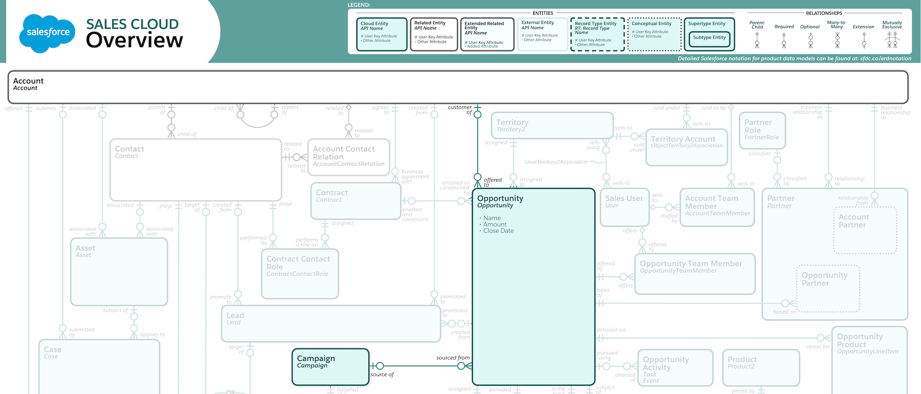Click the ENTITIES legend section header
Screen dimensions: 921x394
(x=543, y=13)
